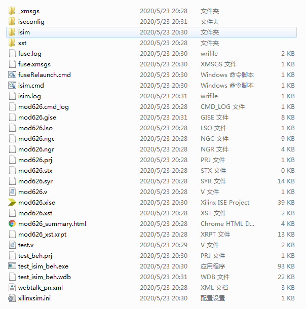This screenshot has width=306, height=309.
Task: Select the 0 KB size of mod626.stx
Action: (x=288, y=171)
